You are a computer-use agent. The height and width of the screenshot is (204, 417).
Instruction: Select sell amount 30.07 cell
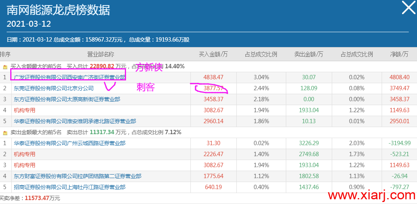(x=309, y=78)
